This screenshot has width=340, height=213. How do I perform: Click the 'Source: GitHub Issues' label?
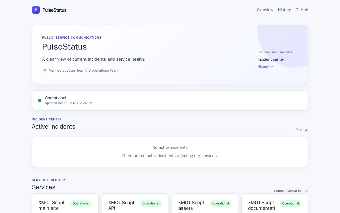pos(291,191)
